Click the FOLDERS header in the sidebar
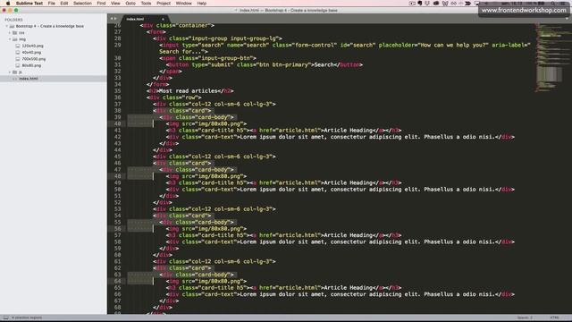572x322 pixels. click(13, 20)
